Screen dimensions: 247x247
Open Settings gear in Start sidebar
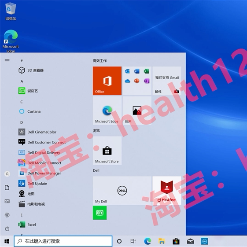(7, 215)
